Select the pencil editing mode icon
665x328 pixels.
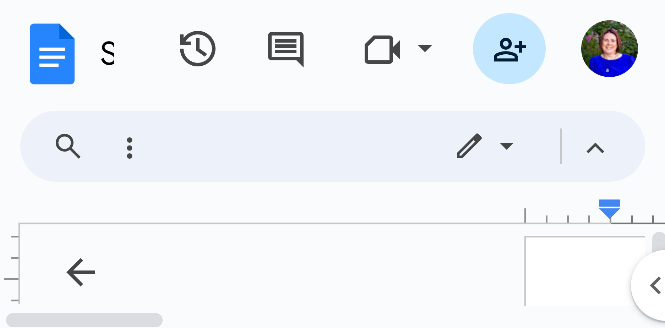pos(469,146)
